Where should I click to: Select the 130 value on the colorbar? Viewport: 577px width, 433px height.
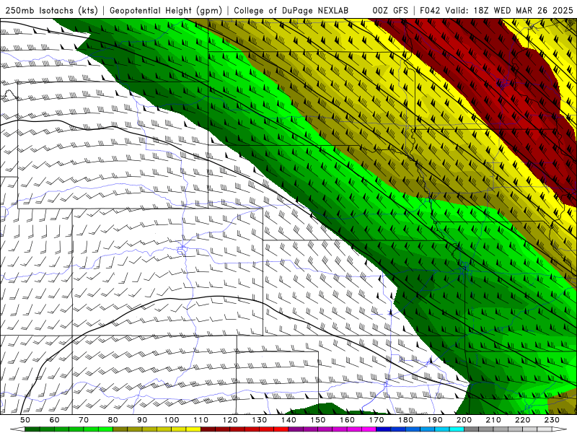[x=260, y=420]
